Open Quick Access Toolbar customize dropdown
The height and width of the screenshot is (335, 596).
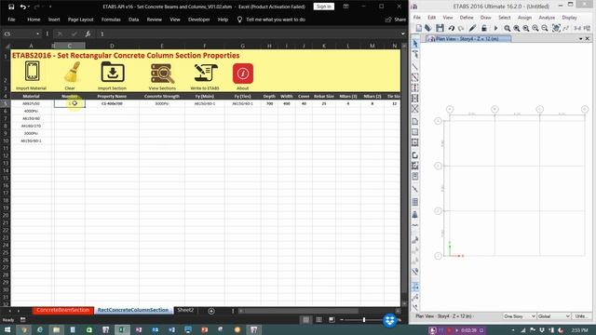50,7
